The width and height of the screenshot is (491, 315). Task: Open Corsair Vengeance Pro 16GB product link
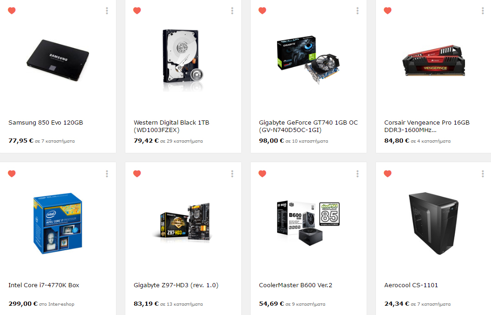click(x=427, y=126)
